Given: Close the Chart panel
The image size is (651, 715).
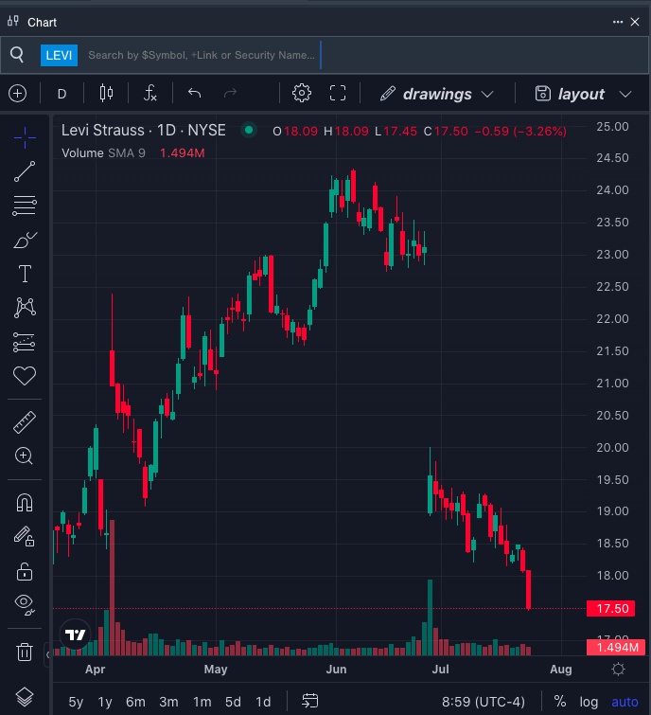Looking at the screenshot, I should [x=635, y=22].
